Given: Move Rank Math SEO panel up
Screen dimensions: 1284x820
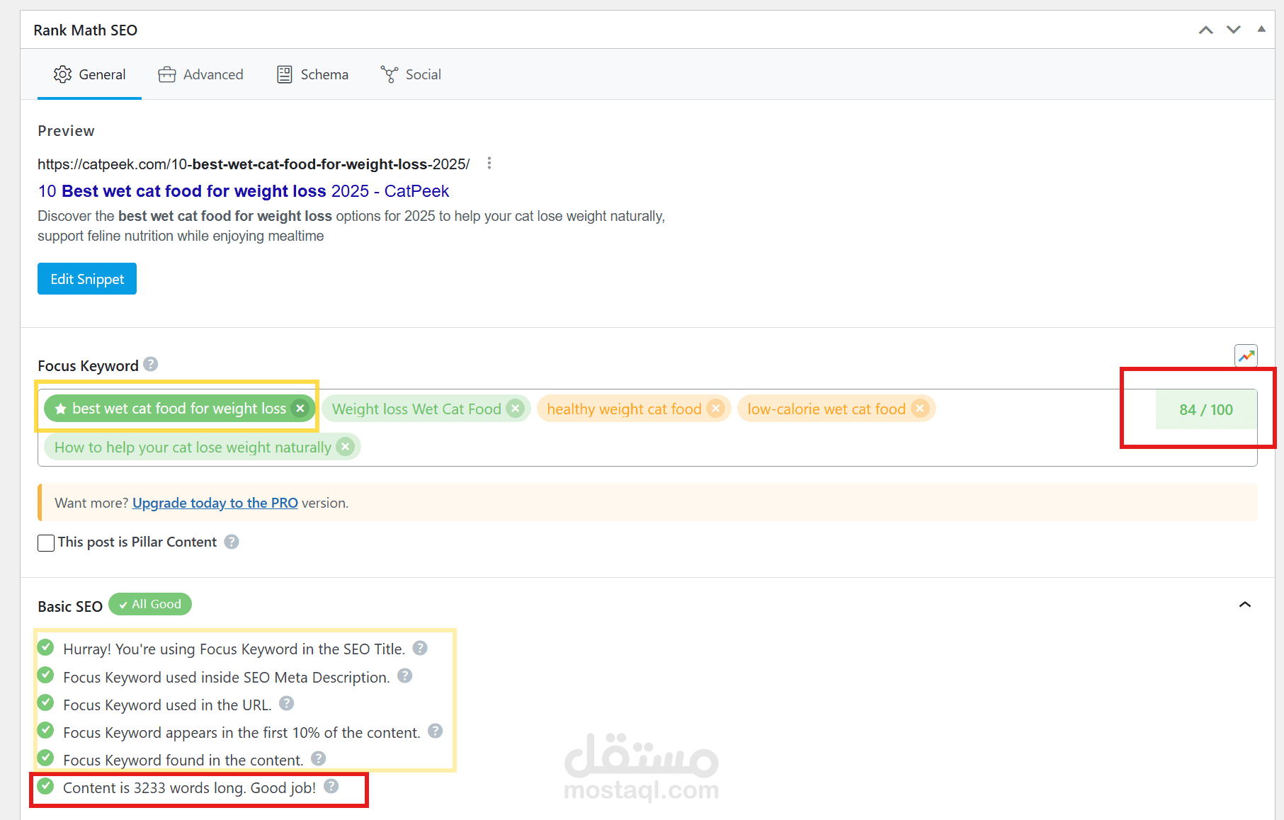Looking at the screenshot, I should 1206,30.
